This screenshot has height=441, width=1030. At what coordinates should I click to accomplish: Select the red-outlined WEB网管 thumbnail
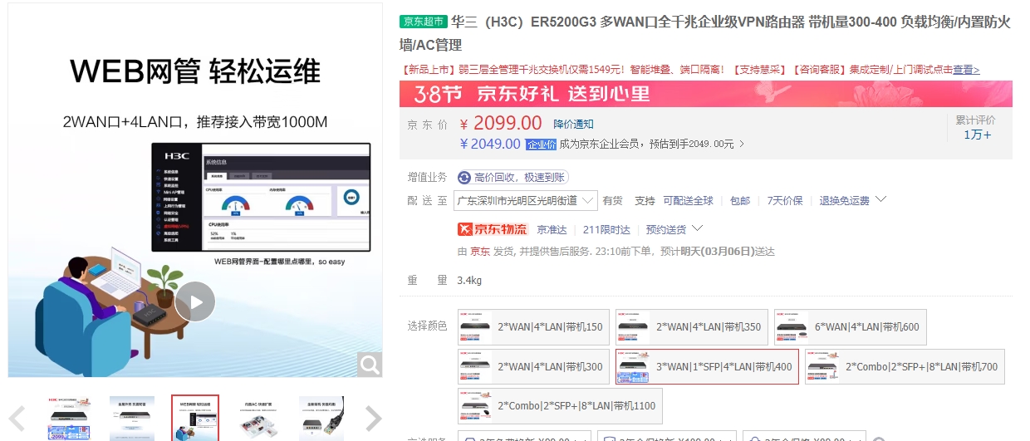[x=195, y=418]
